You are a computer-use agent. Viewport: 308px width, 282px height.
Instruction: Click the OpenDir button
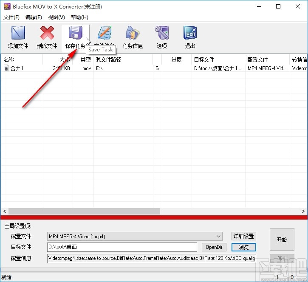point(214,247)
